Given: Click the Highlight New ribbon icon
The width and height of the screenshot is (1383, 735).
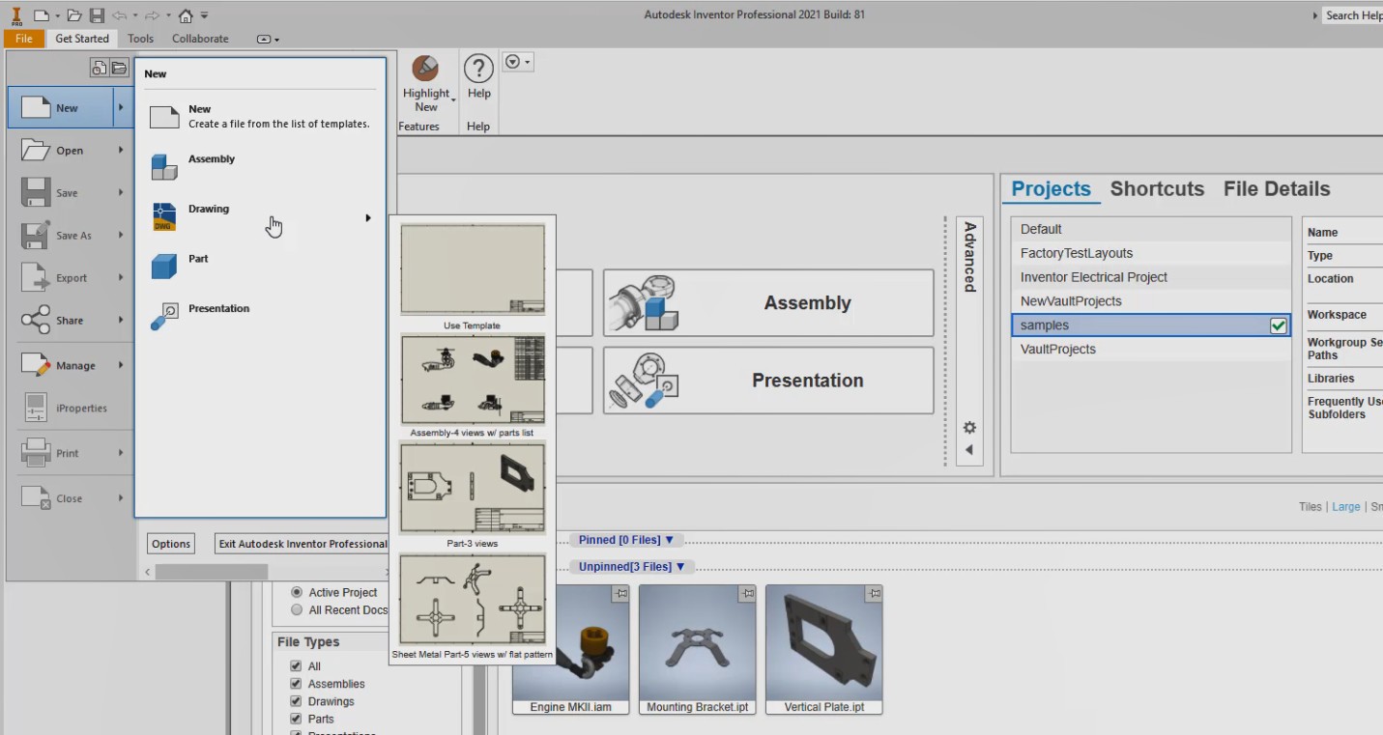Looking at the screenshot, I should [425, 69].
